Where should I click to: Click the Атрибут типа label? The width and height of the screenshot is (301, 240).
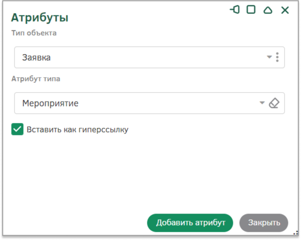click(x=36, y=79)
